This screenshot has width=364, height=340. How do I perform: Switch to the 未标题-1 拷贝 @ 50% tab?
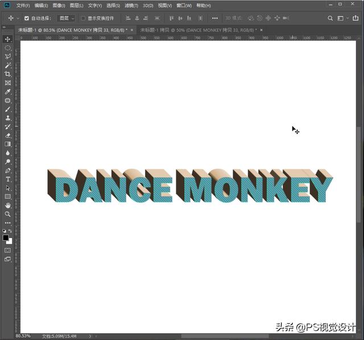198,30
